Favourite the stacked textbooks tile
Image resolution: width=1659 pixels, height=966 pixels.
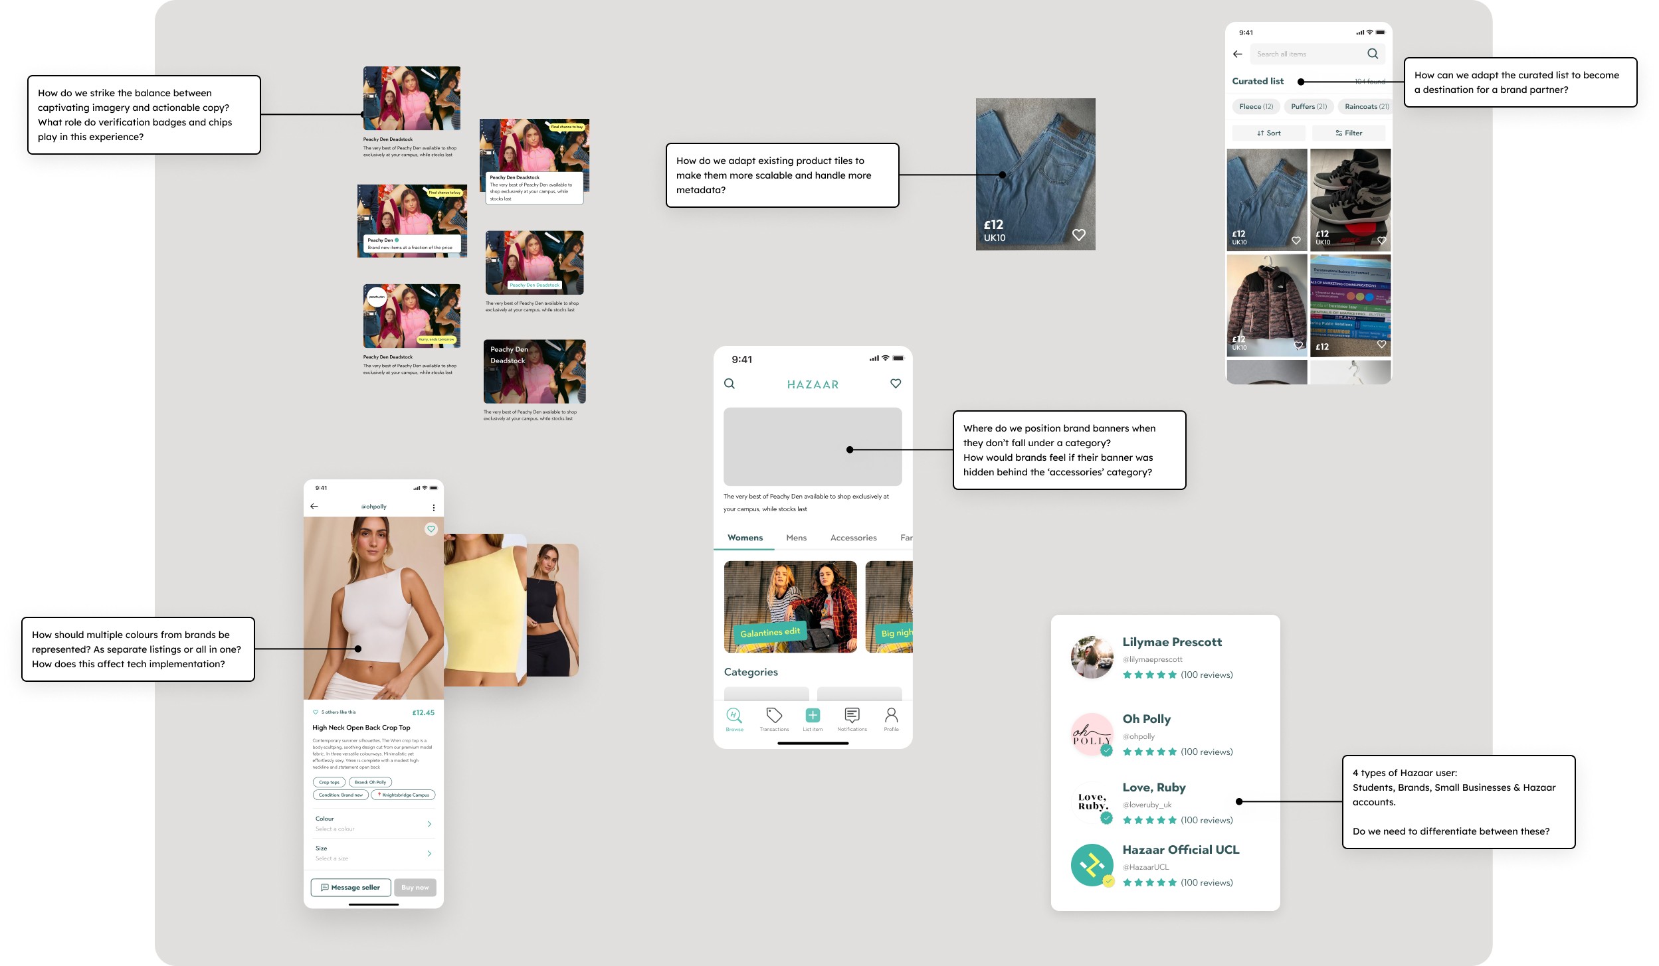(x=1381, y=345)
